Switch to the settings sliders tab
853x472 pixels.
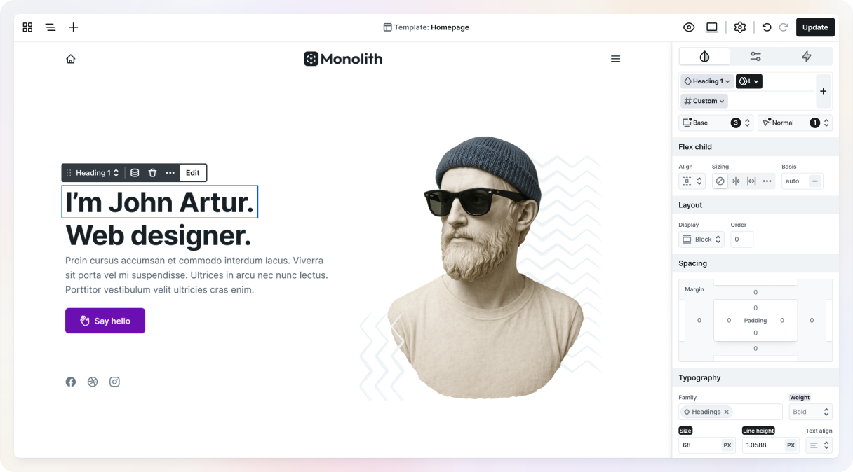pos(755,57)
